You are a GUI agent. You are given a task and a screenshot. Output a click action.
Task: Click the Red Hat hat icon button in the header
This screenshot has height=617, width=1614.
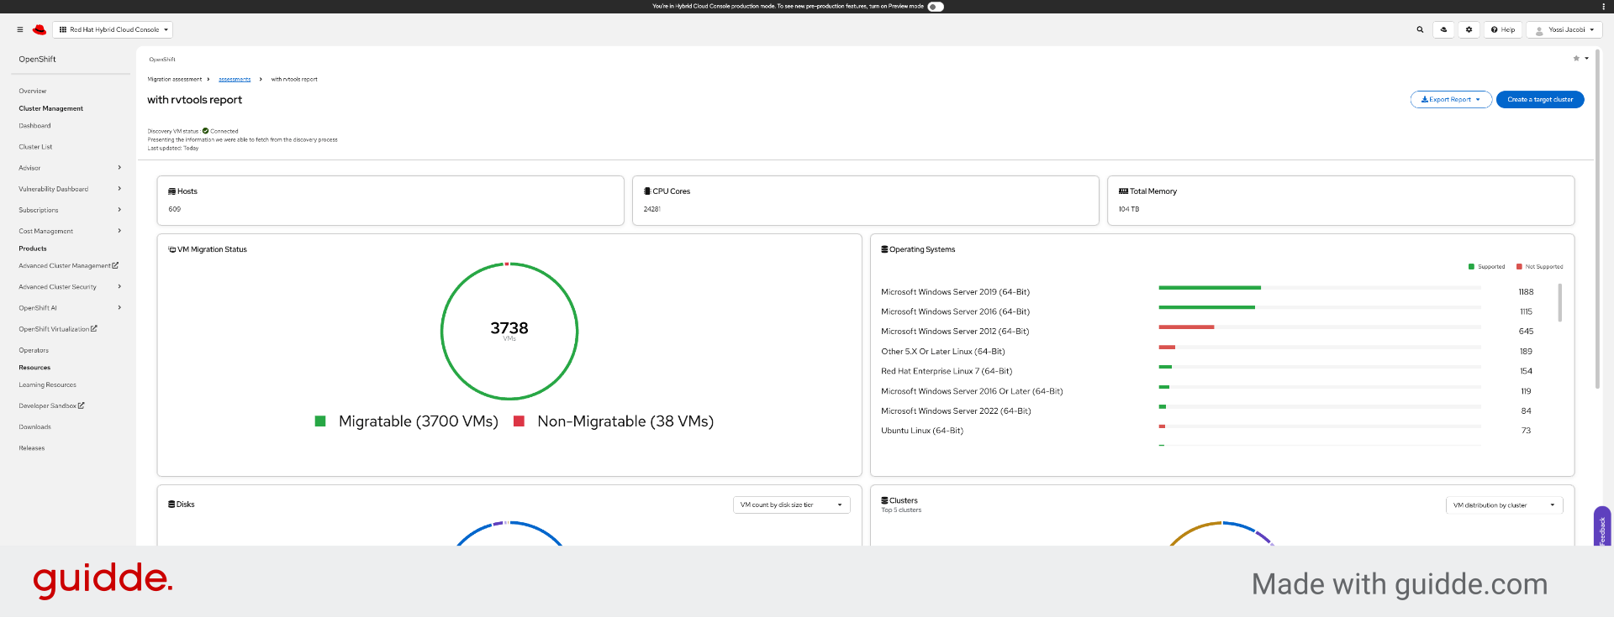tap(1443, 29)
